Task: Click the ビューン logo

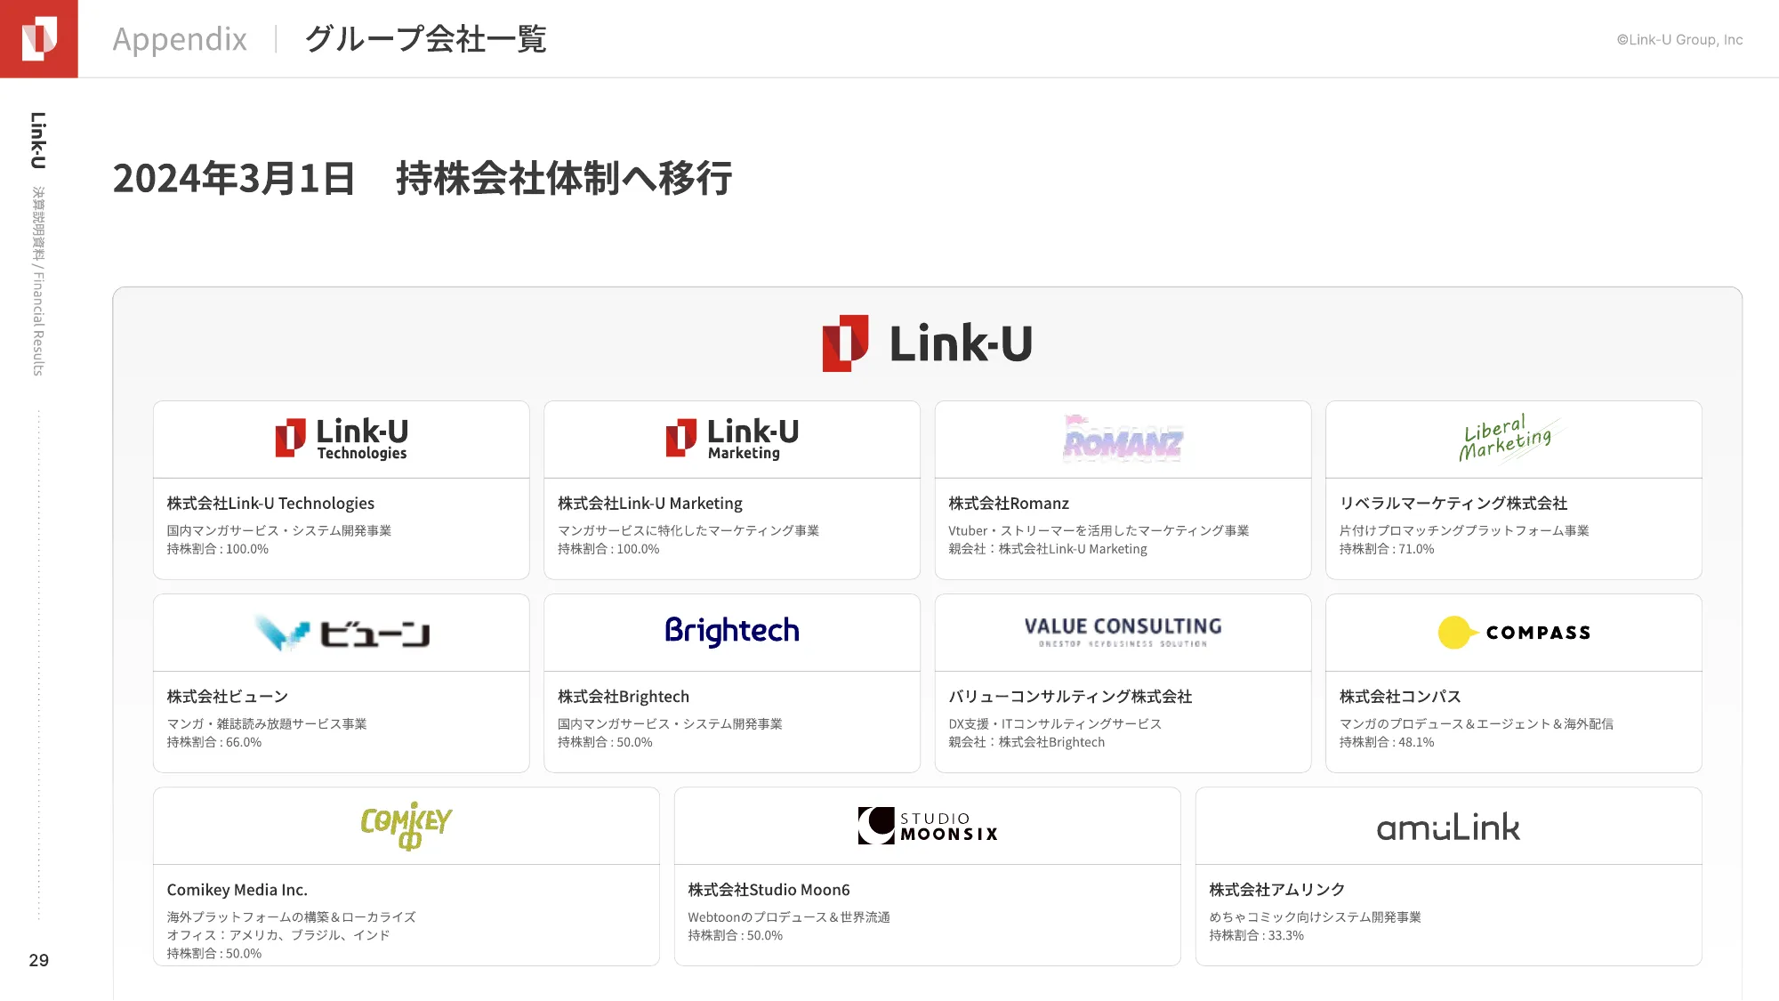Action: tap(342, 633)
